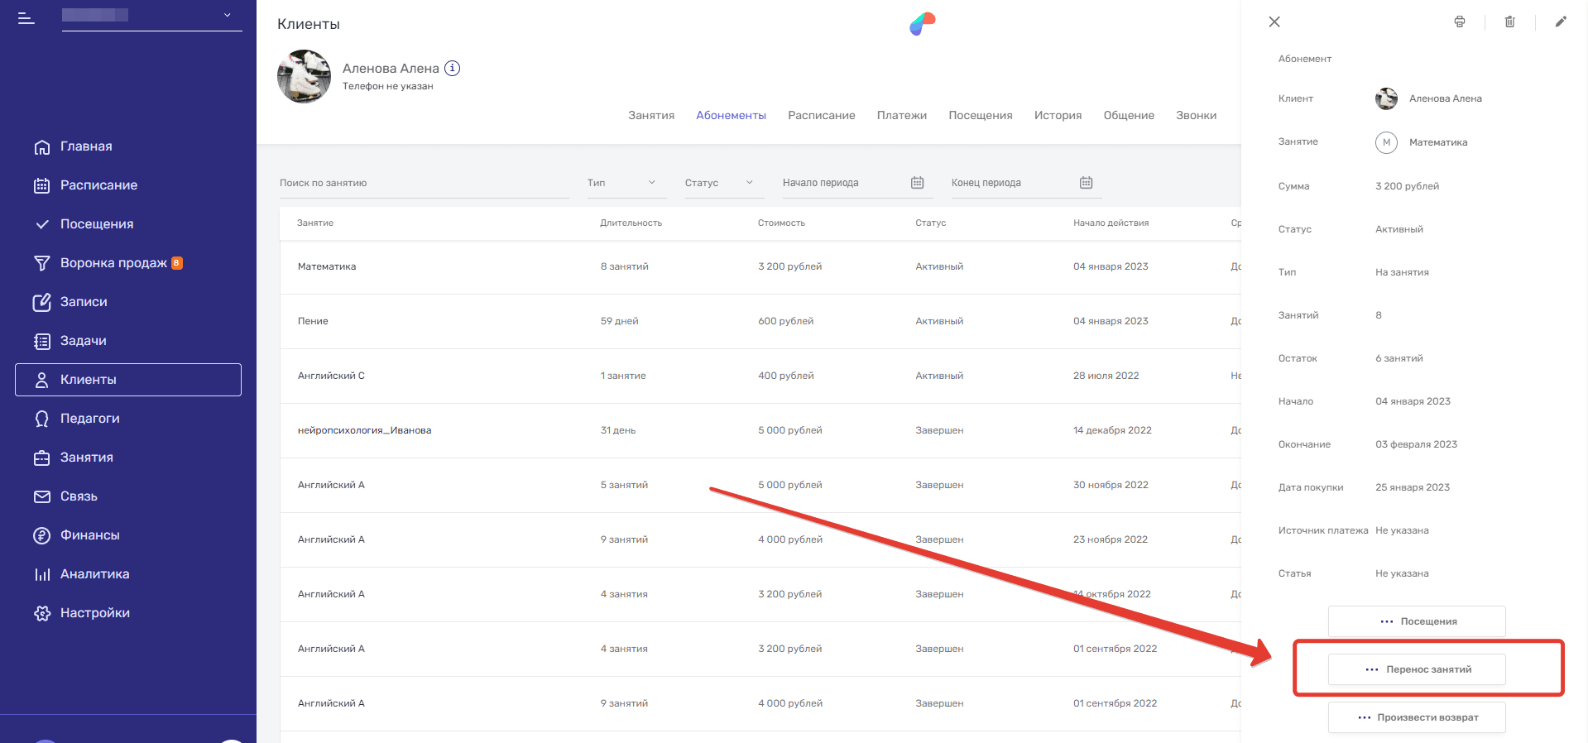Viewport: 1588px width, 743px height.
Task: Focus the Поиск по занятию field
Action: pos(424,183)
